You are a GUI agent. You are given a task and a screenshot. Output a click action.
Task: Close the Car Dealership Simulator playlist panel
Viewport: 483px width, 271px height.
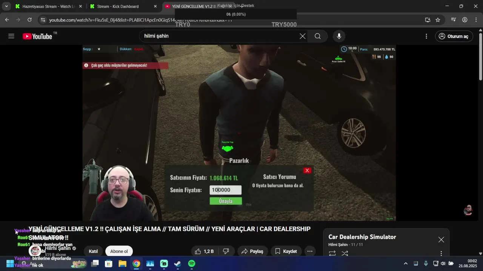point(441,240)
